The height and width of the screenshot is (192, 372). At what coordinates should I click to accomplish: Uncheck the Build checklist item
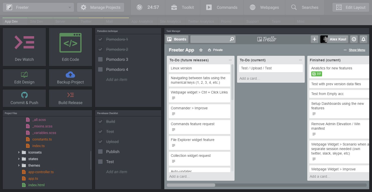(100, 122)
